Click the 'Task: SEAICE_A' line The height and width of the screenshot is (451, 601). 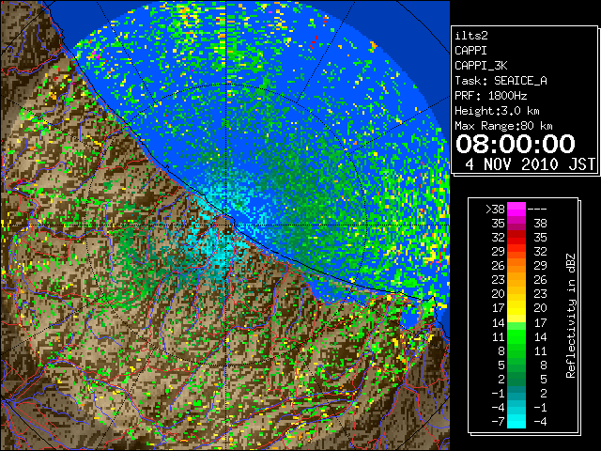[501, 81]
